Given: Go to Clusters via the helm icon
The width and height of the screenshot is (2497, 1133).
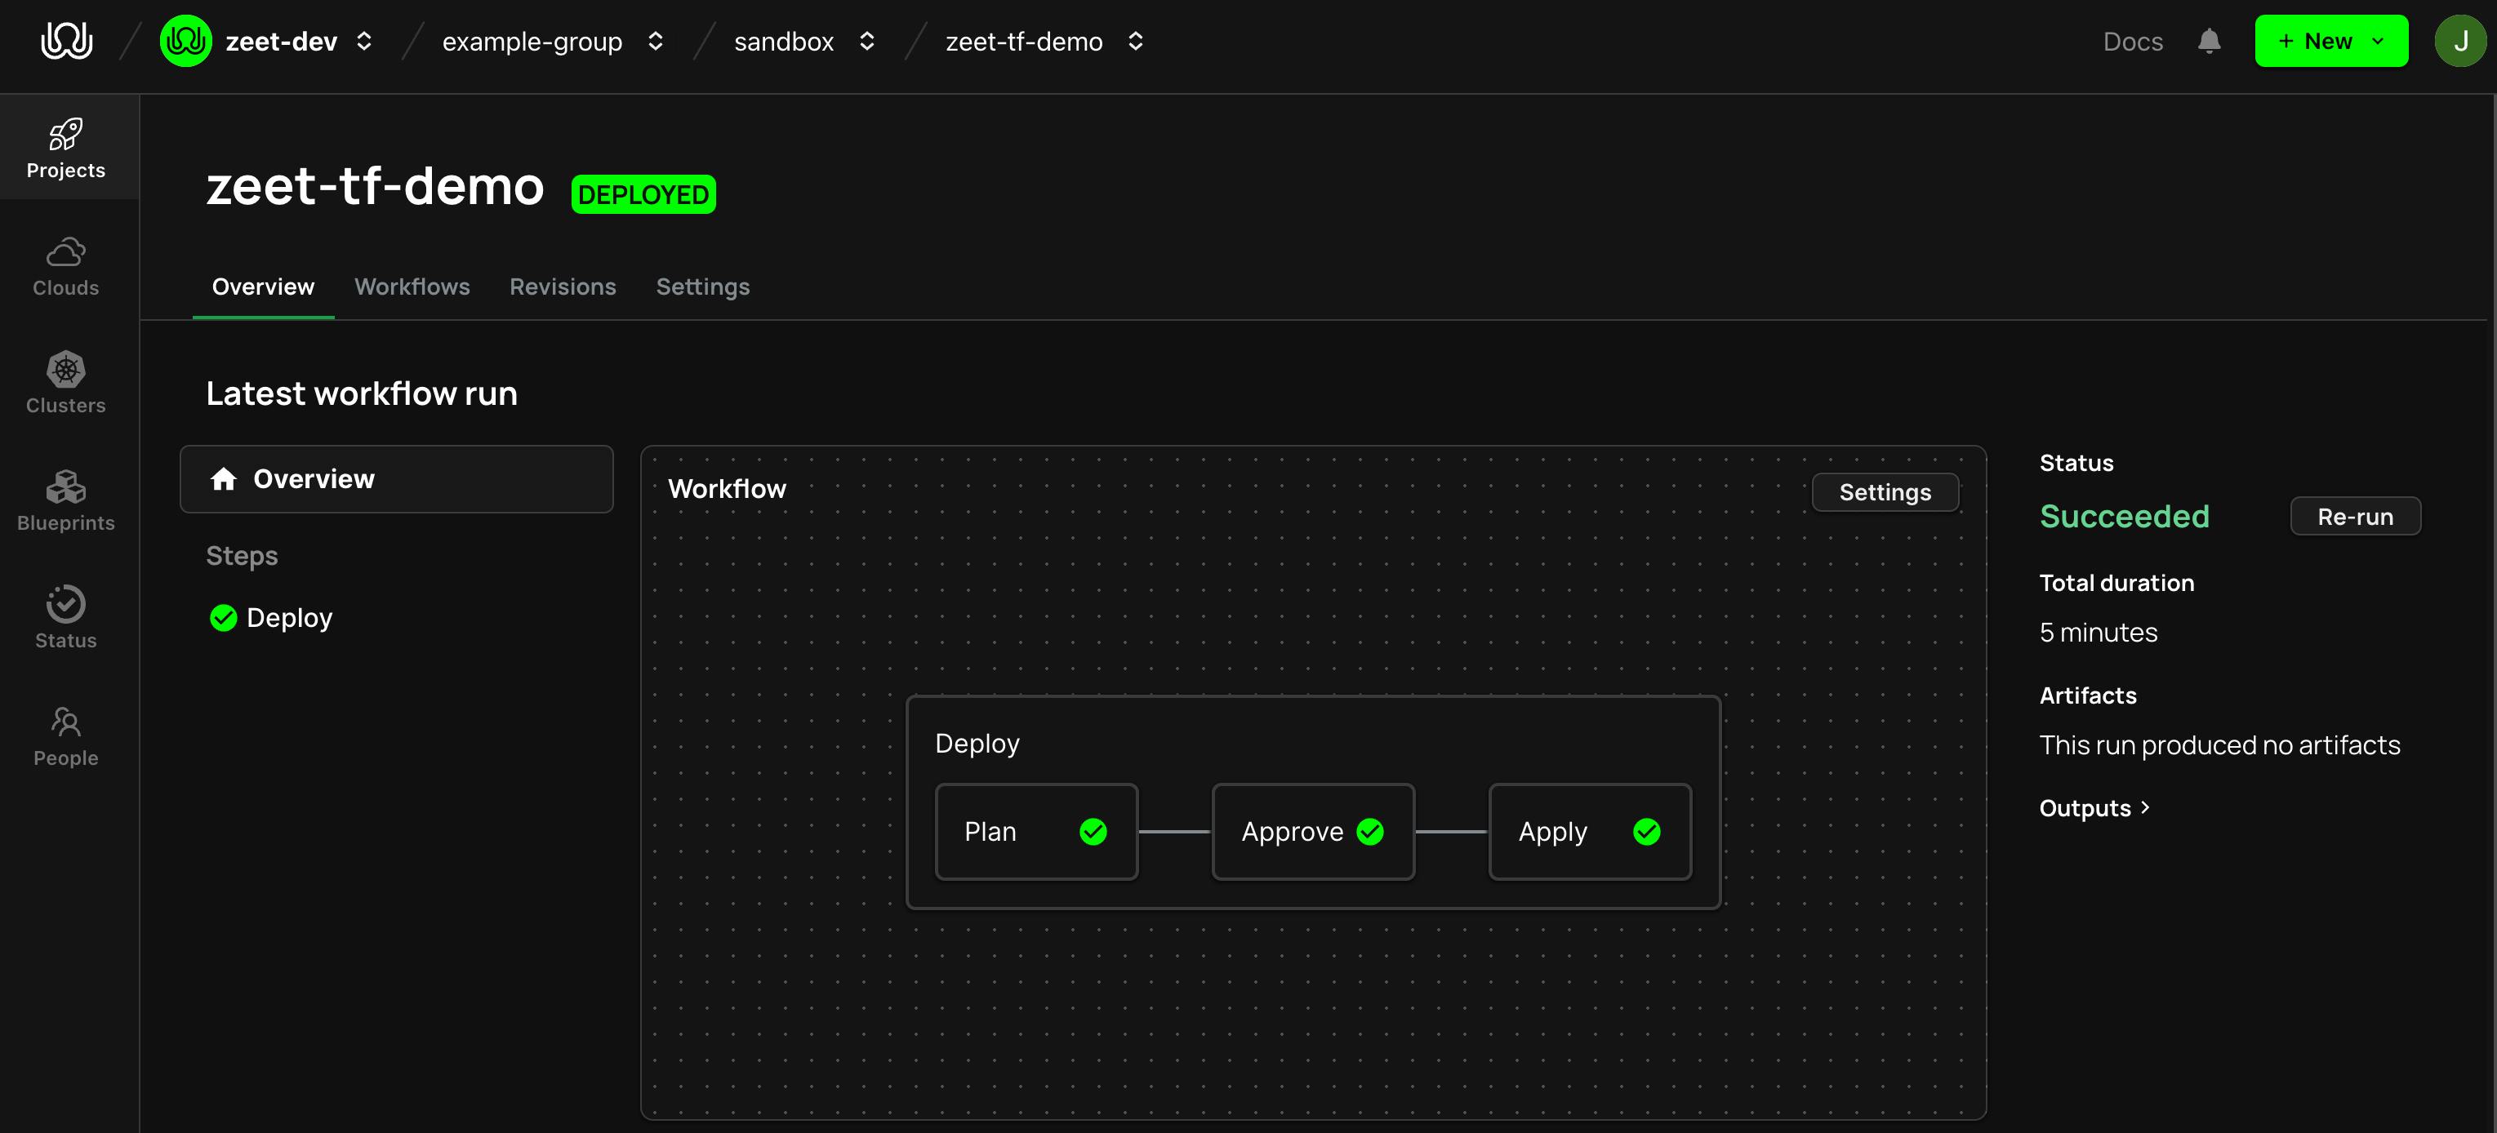Looking at the screenshot, I should pos(66,369).
